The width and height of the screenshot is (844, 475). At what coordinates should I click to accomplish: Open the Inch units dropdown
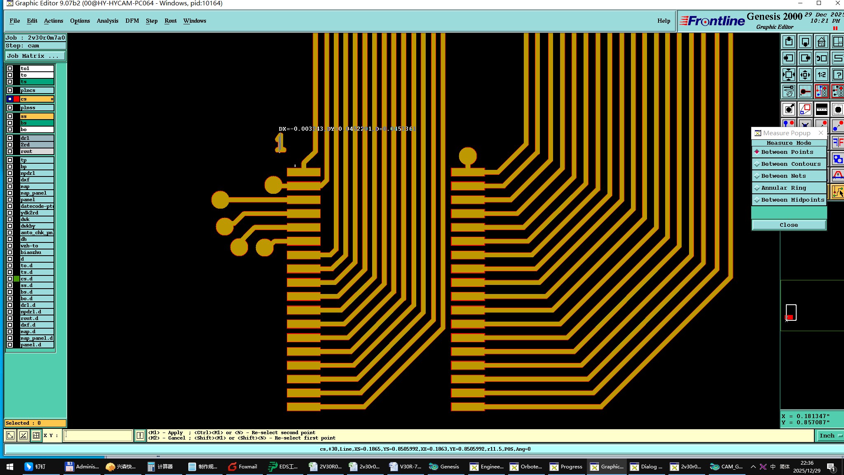pos(830,435)
